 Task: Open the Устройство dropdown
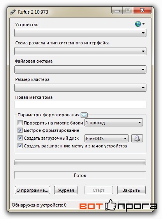(80, 33)
